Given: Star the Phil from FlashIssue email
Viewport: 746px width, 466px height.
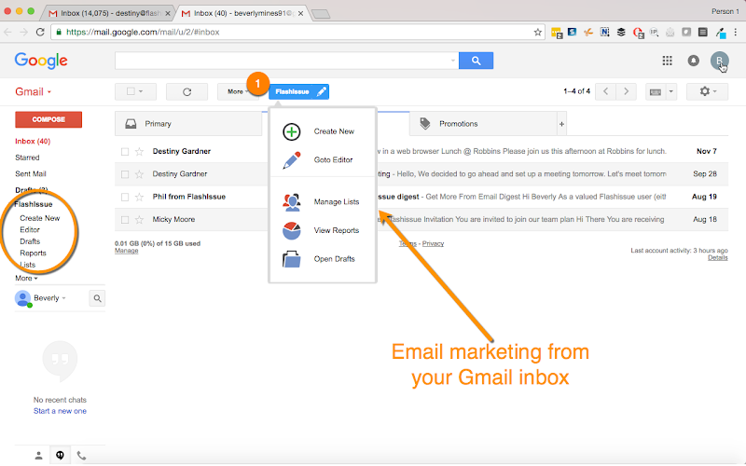Looking at the screenshot, I should point(139,197).
